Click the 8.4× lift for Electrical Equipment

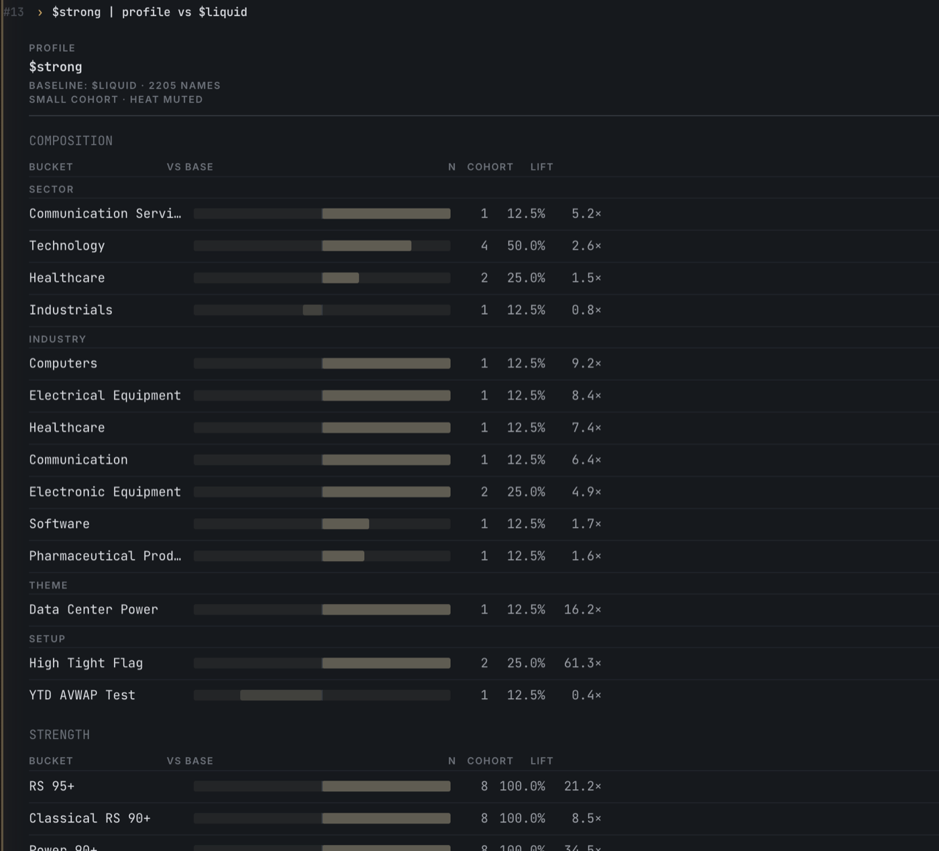[586, 395]
